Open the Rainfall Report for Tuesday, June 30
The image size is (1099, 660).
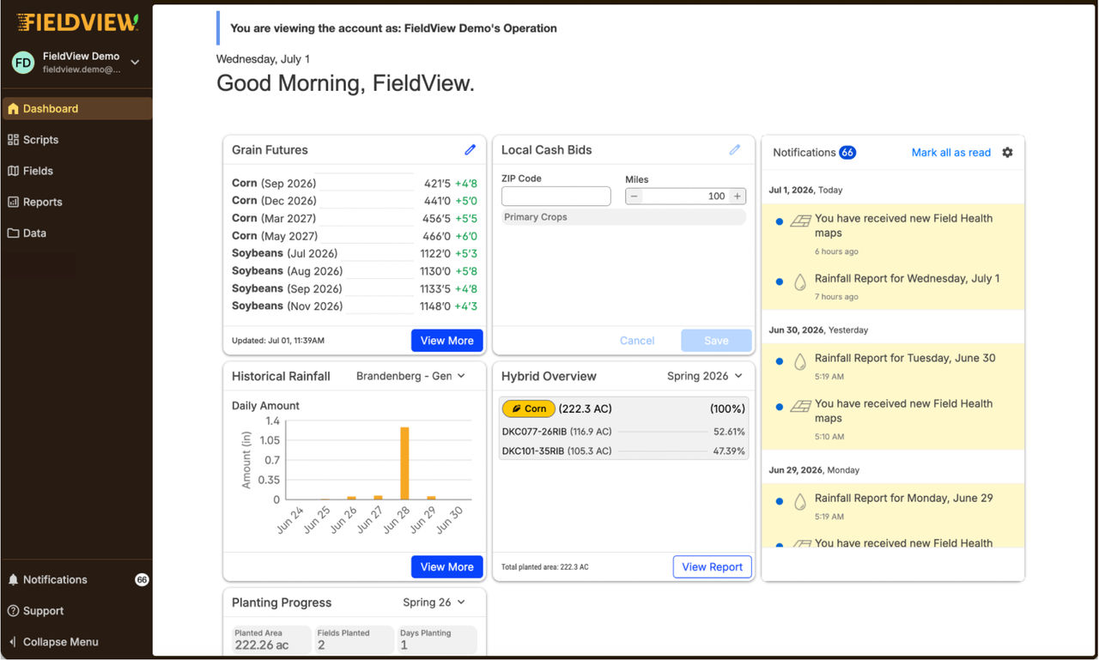coord(905,358)
